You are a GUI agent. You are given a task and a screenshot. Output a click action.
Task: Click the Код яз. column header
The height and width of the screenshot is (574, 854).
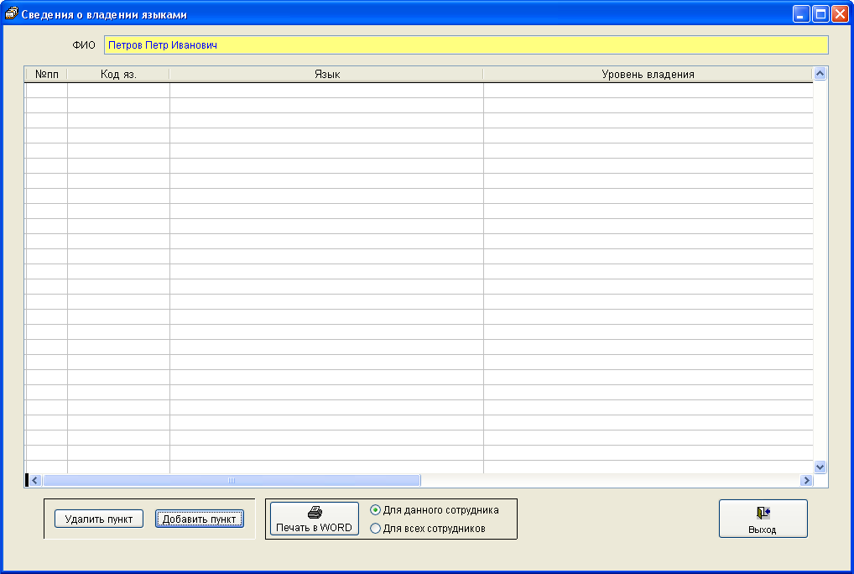(118, 74)
